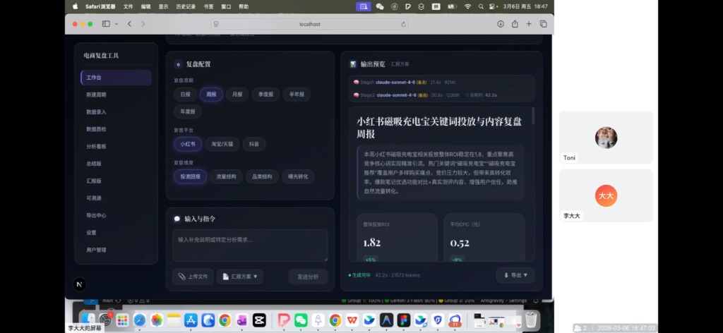The image size is (723, 333).
Task: Choose 淘宝/天猫 as review platform
Action: point(222,144)
